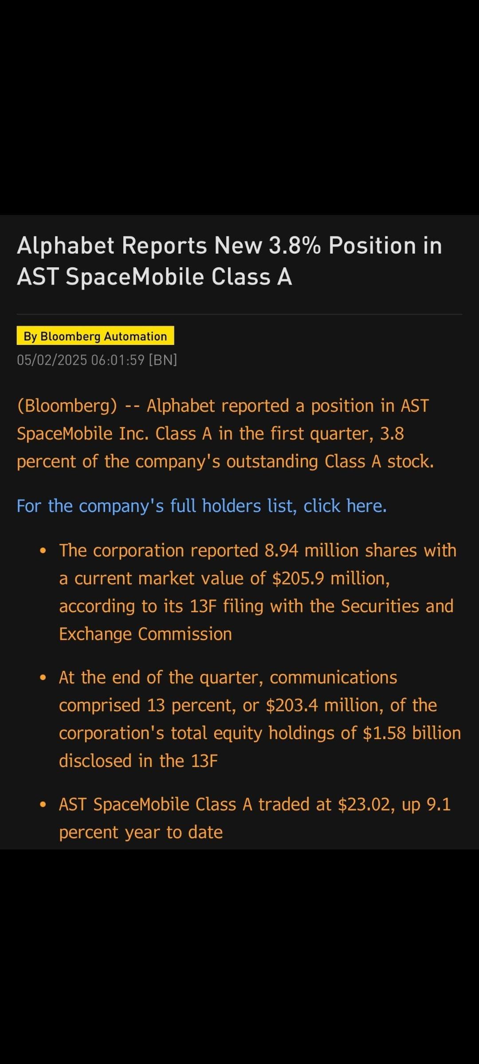Select the $205.9 million market value figure

coord(331,579)
